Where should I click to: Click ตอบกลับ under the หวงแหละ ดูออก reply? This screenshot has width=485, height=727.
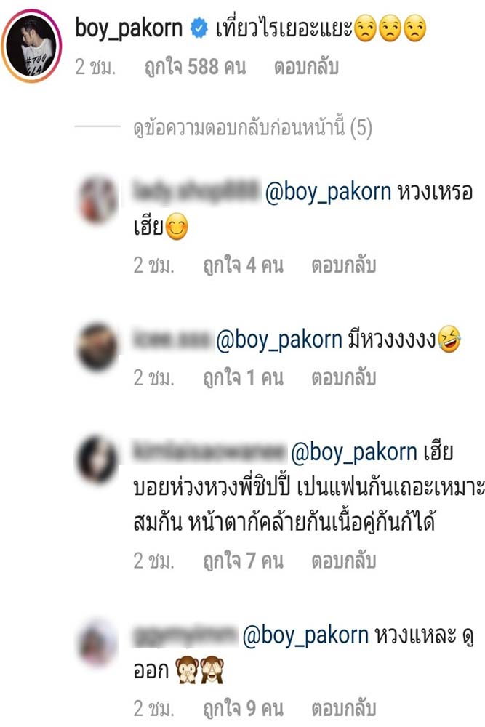(x=343, y=709)
